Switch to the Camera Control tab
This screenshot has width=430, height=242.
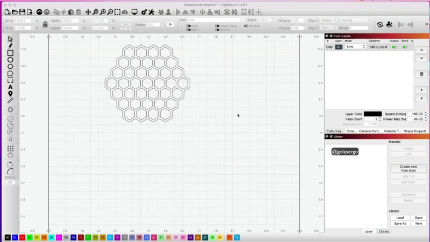[370, 131]
